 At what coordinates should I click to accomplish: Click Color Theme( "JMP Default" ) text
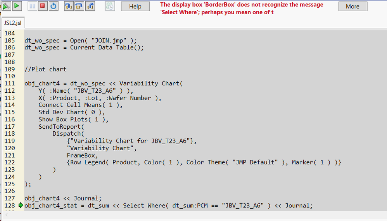click(x=236, y=162)
